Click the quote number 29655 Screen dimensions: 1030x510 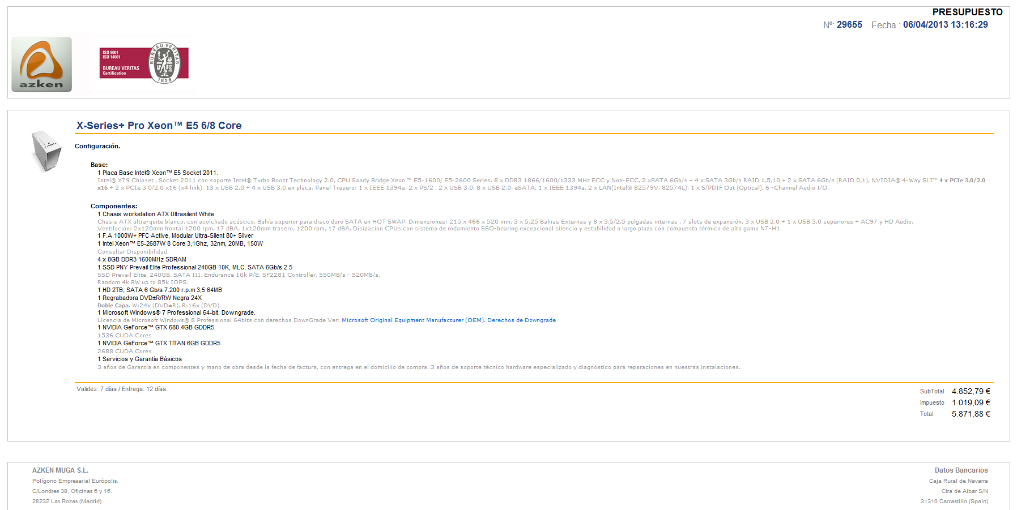pos(849,25)
